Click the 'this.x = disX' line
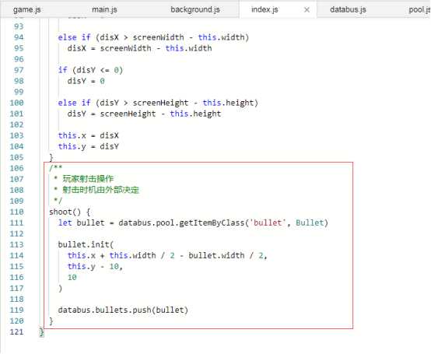The image size is (431, 354). 88,135
